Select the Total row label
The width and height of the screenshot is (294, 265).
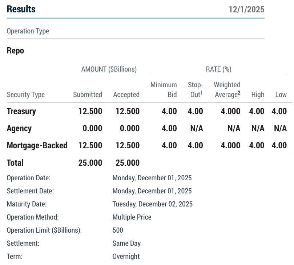14,162
